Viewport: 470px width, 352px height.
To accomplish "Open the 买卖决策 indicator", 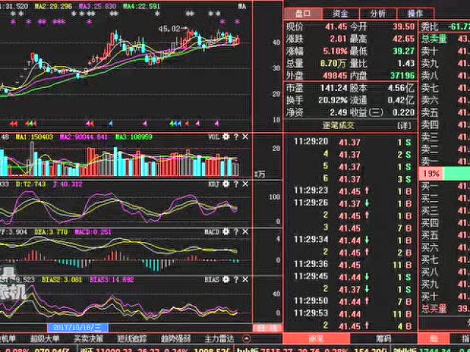I will 88,339.
